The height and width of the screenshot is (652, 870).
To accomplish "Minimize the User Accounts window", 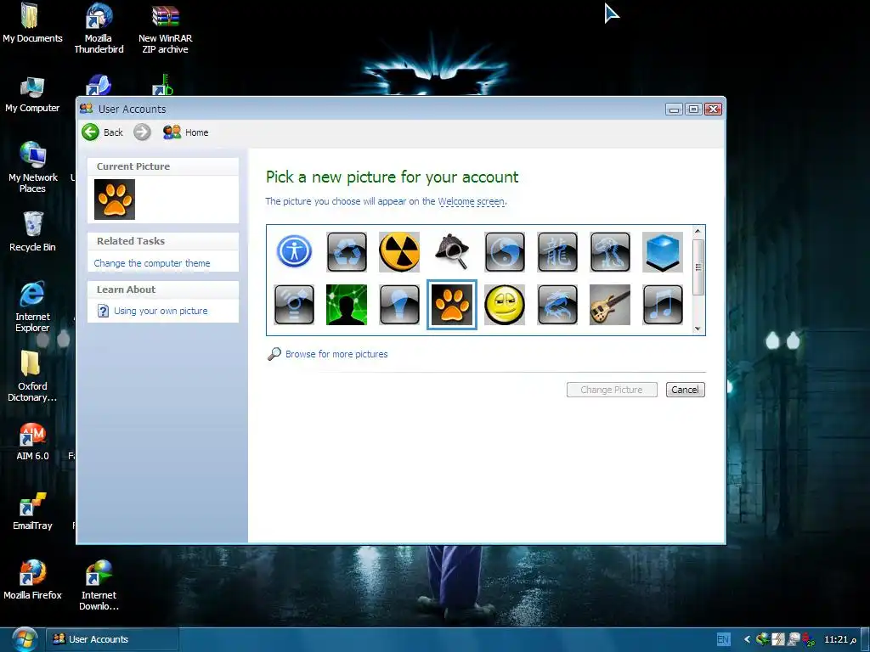I will tap(674, 110).
